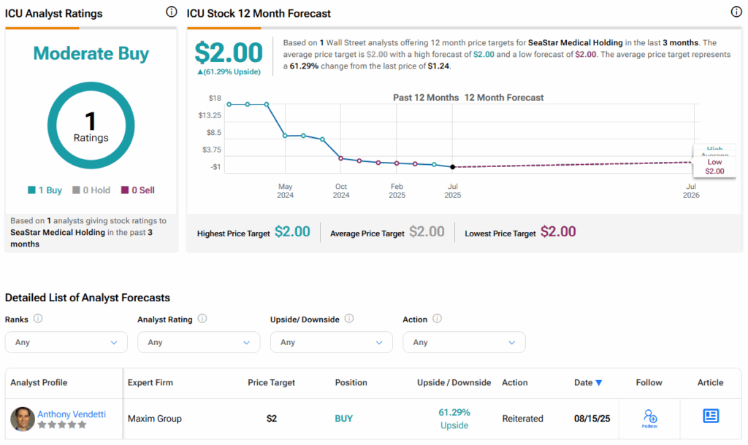Sort by Date descending arrow

599,382
